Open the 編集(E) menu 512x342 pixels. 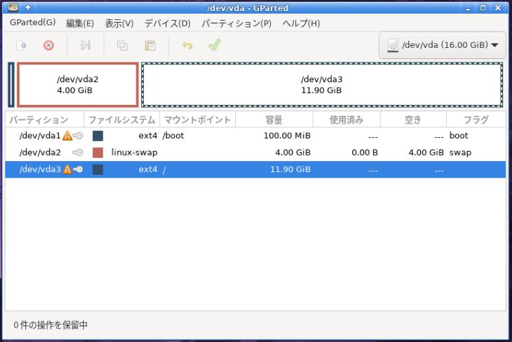pyautogui.click(x=80, y=23)
